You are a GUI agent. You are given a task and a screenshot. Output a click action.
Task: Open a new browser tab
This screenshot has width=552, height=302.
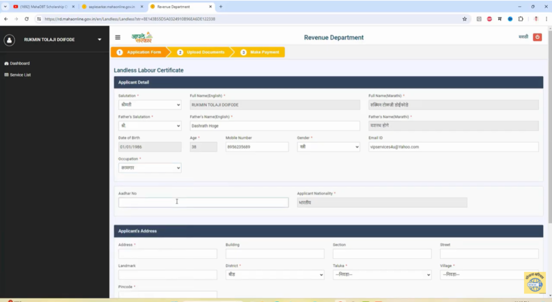220,6
